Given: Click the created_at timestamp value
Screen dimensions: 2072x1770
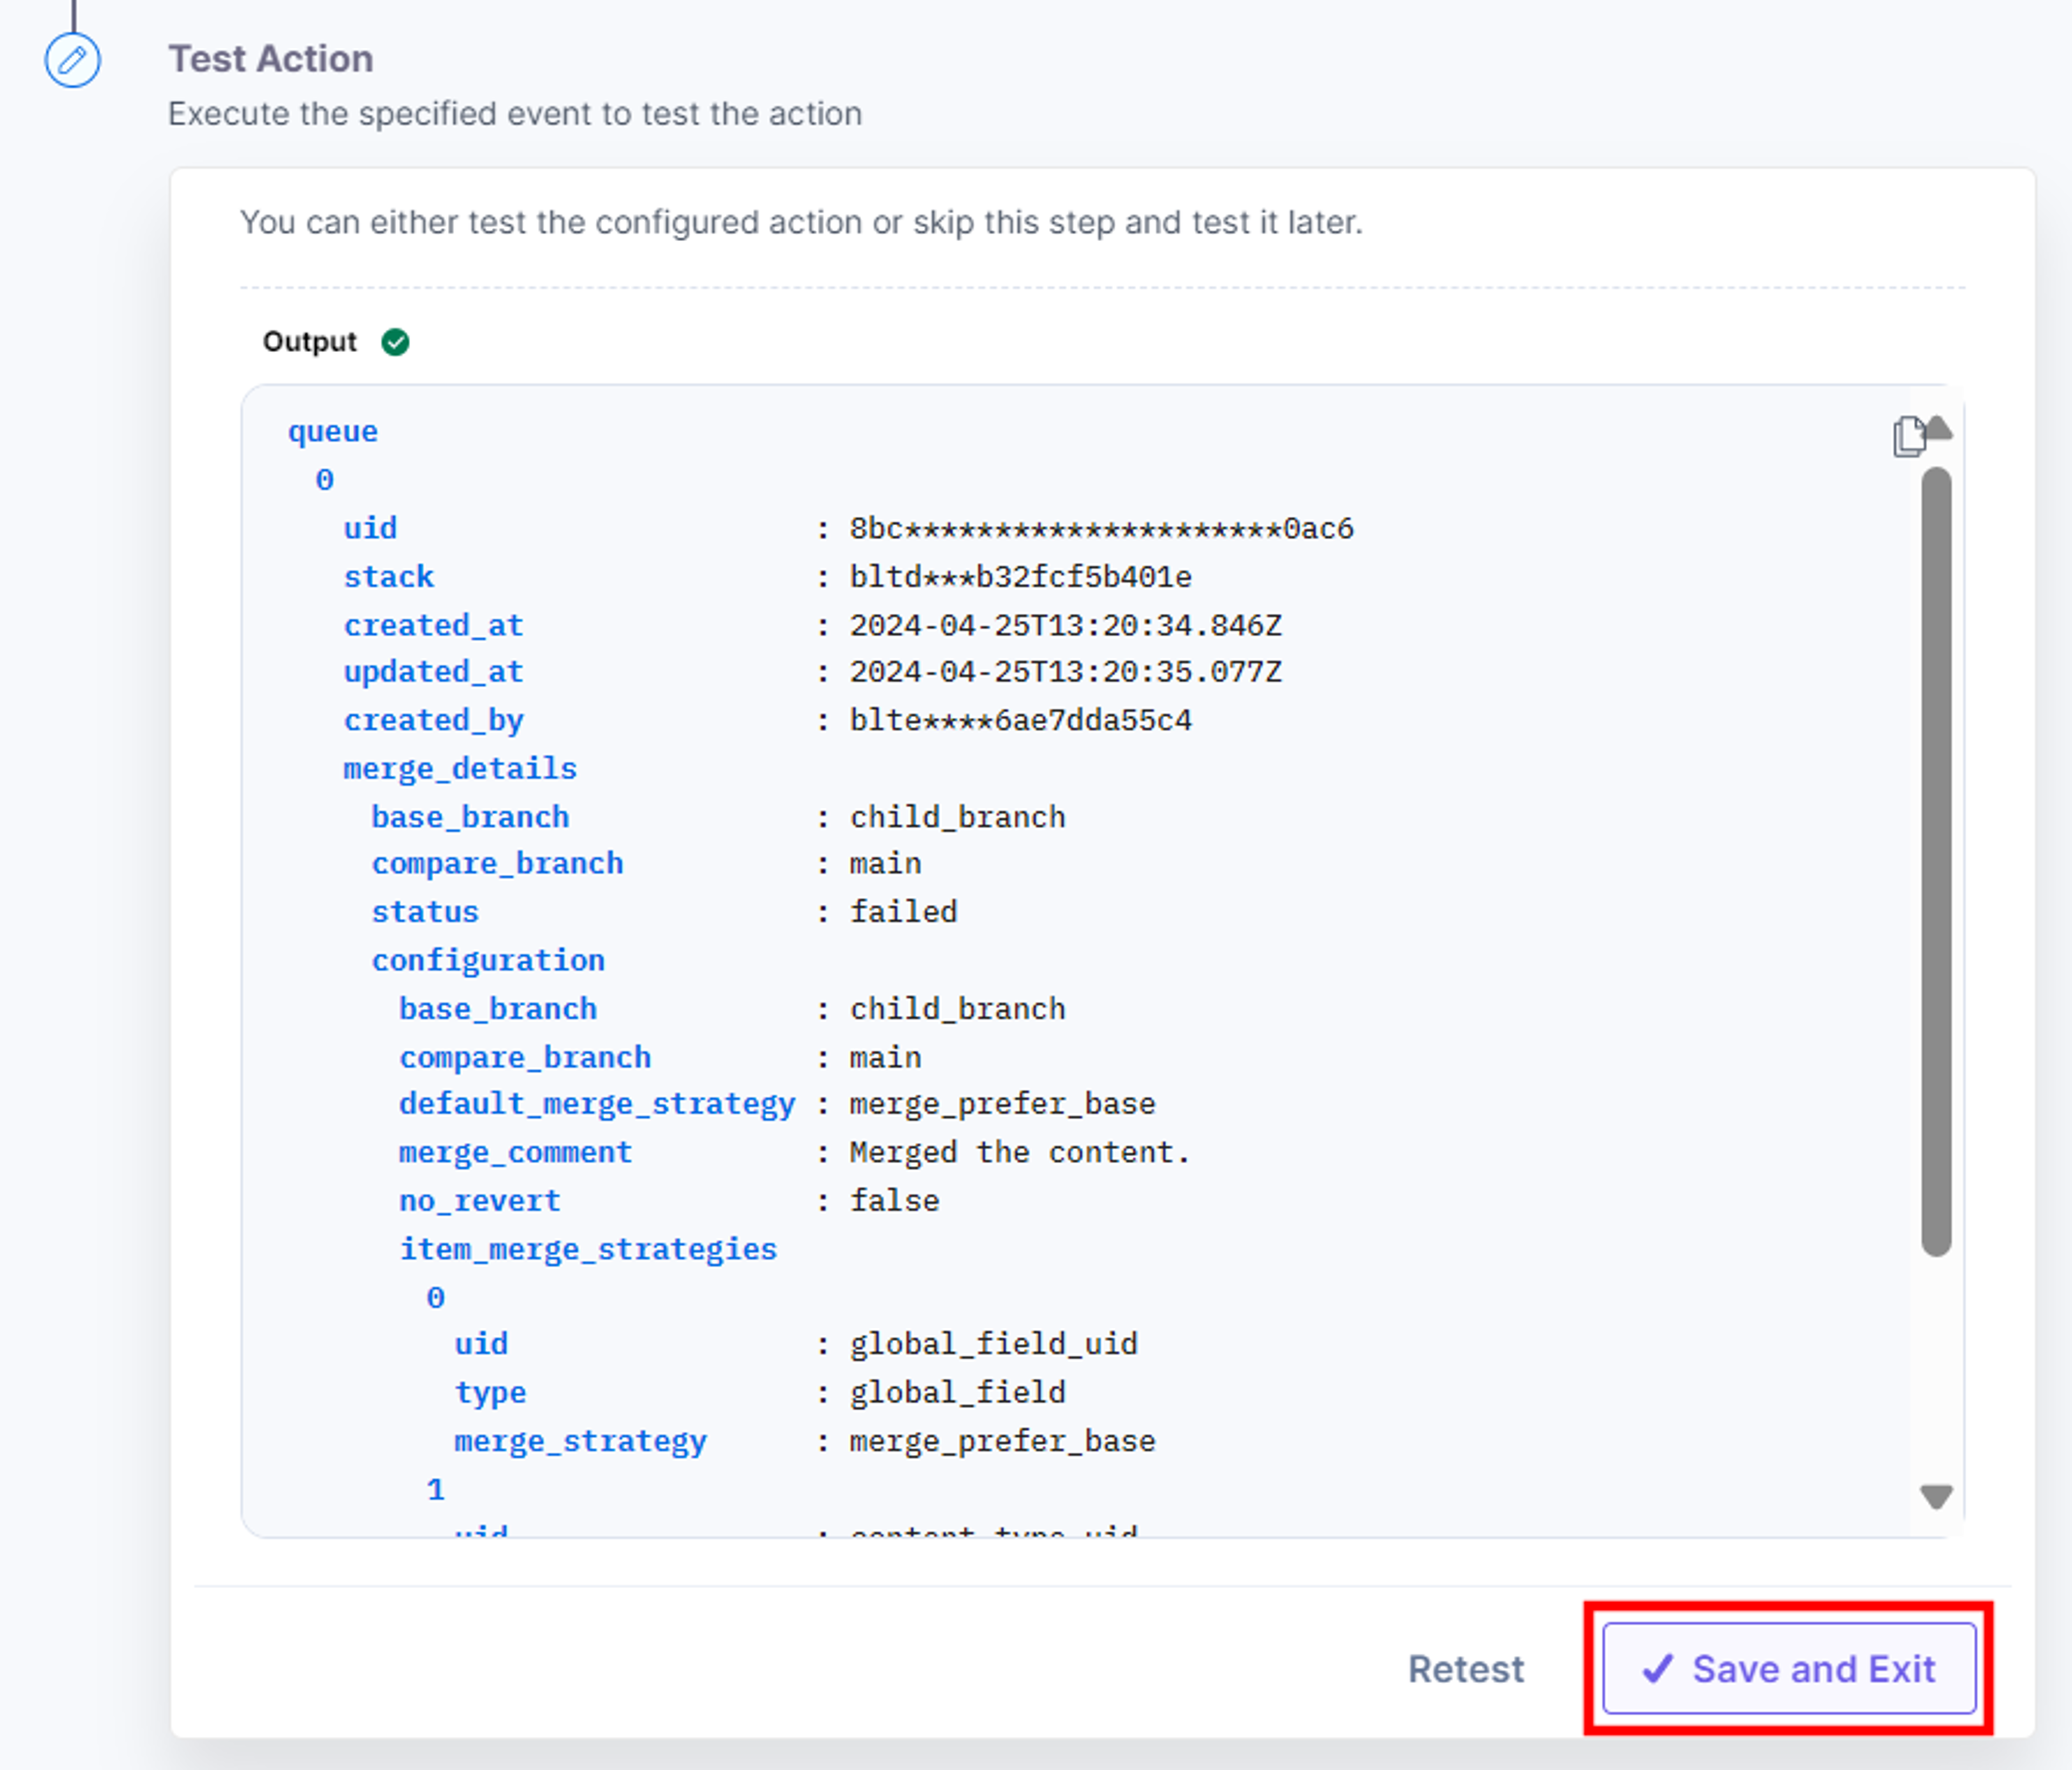Looking at the screenshot, I should 1065,626.
